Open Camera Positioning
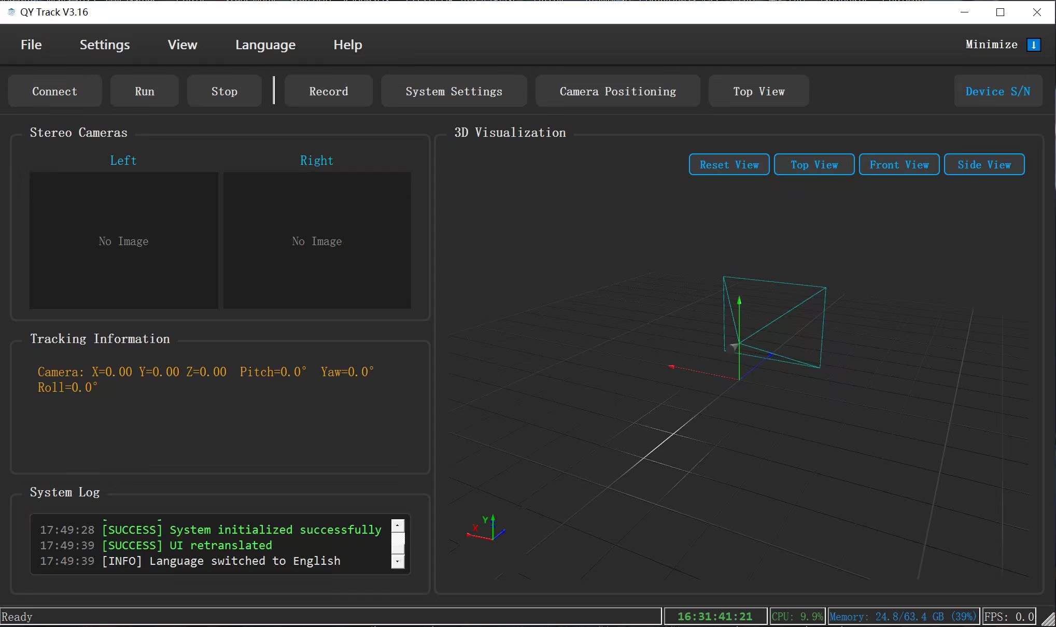 point(618,91)
